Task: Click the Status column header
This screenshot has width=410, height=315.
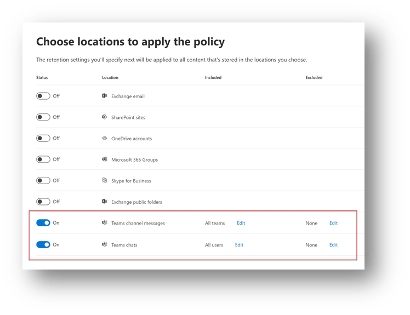Action: pos(42,77)
